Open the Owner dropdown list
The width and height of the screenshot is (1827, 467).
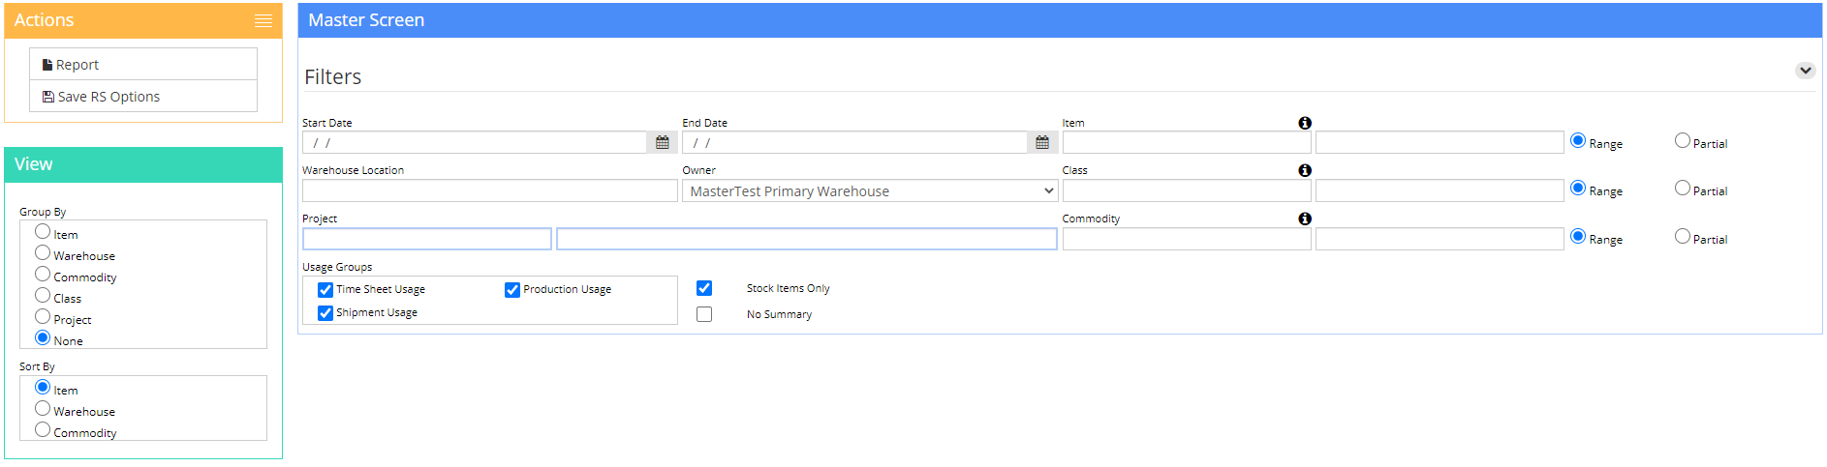[x=870, y=190]
